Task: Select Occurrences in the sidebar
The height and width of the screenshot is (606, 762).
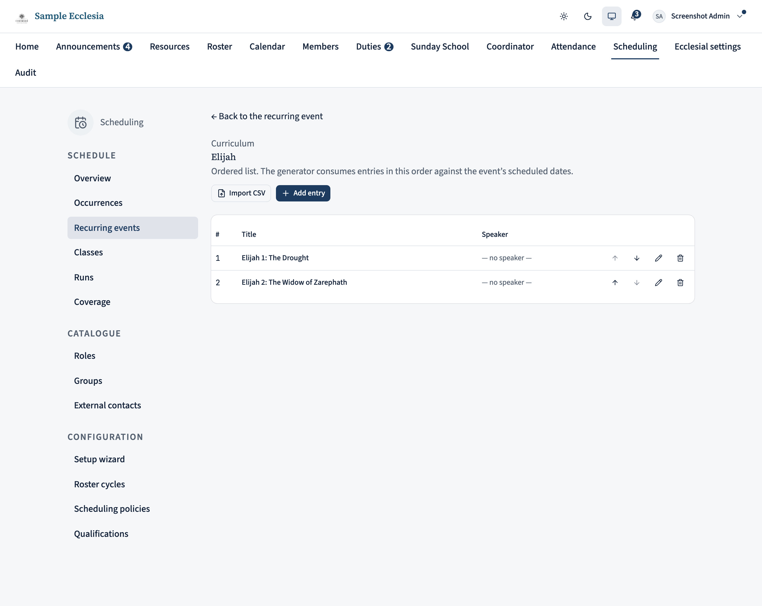Action: pos(133,203)
